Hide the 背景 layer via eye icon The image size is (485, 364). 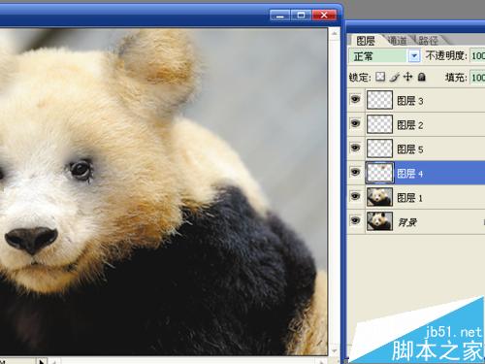pos(355,220)
